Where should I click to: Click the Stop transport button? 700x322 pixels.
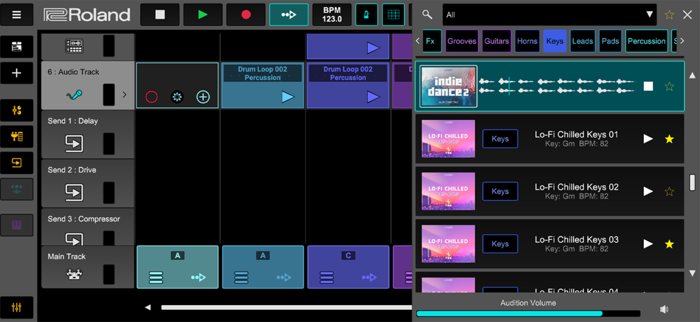[x=160, y=15]
